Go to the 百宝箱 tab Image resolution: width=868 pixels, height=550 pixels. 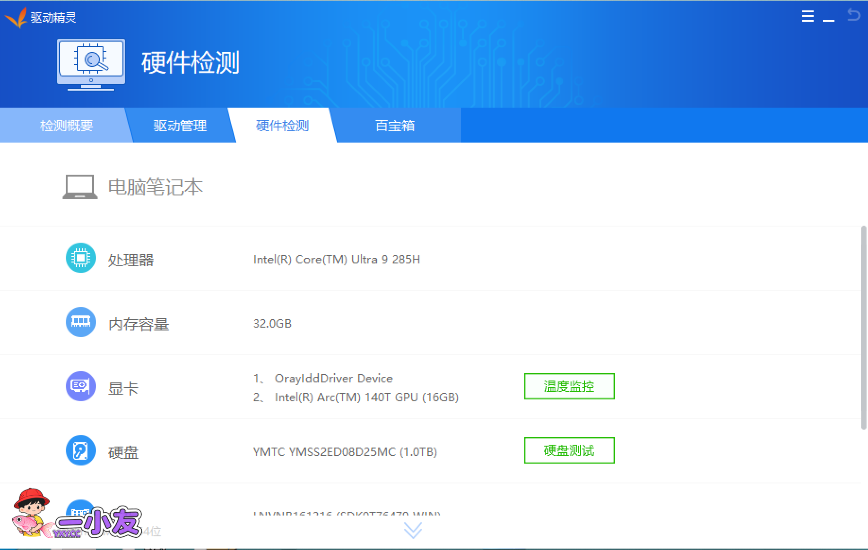pos(395,126)
